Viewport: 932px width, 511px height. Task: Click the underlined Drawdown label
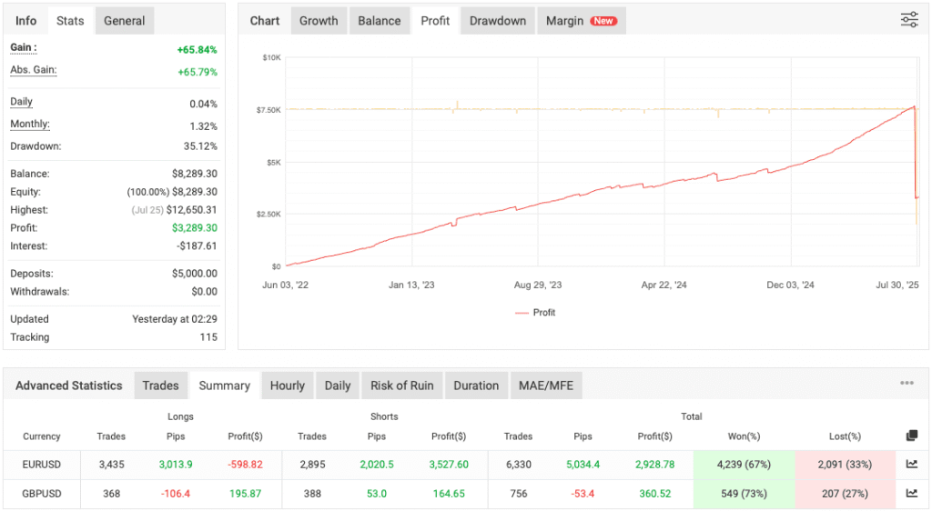point(34,145)
